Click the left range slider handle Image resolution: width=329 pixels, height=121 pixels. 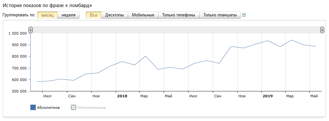point(31,30)
